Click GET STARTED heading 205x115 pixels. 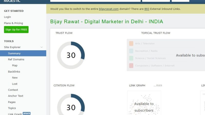pyautogui.click(x=14, y=11)
